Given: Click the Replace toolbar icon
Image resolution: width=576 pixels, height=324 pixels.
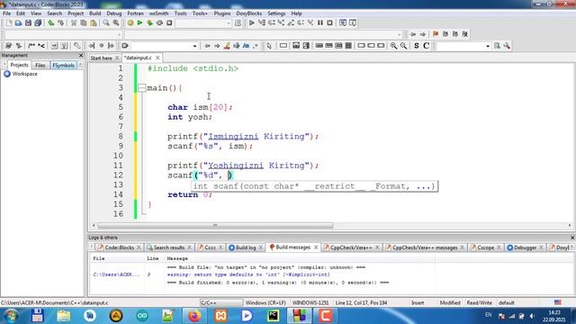Looking at the screenshot, I should pyautogui.click(x=116, y=23).
